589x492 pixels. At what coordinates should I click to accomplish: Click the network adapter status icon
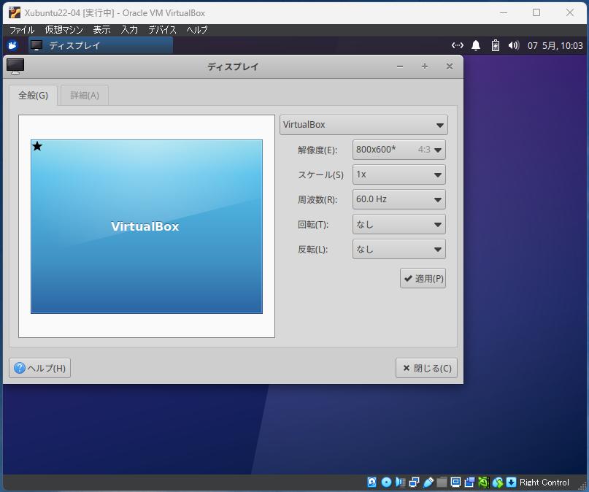tap(414, 482)
